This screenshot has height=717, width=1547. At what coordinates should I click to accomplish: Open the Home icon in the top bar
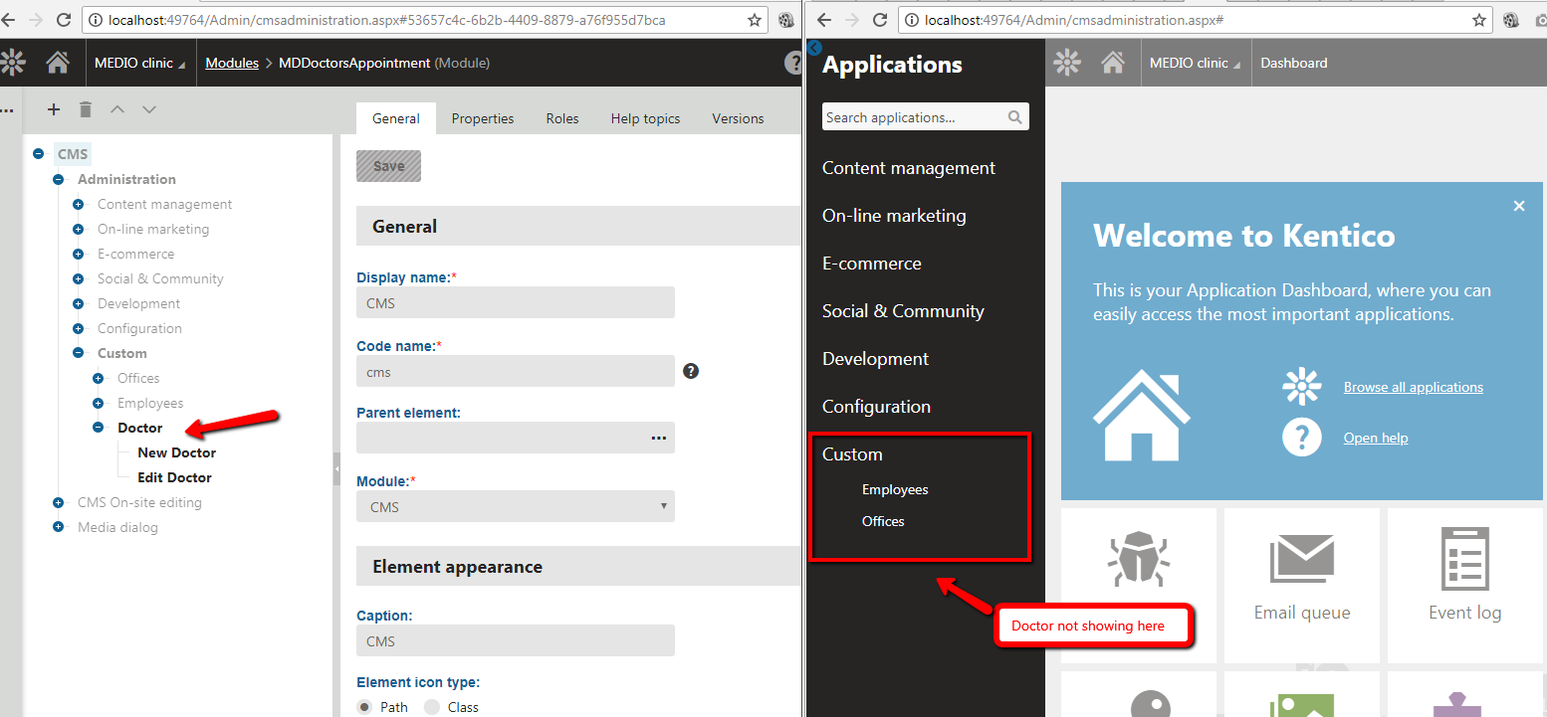point(57,62)
